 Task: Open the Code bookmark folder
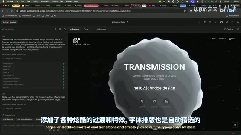pyautogui.click(x=45, y=16)
